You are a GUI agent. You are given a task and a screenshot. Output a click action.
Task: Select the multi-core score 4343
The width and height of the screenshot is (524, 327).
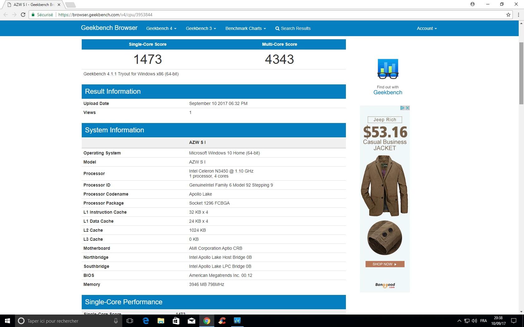(279, 59)
